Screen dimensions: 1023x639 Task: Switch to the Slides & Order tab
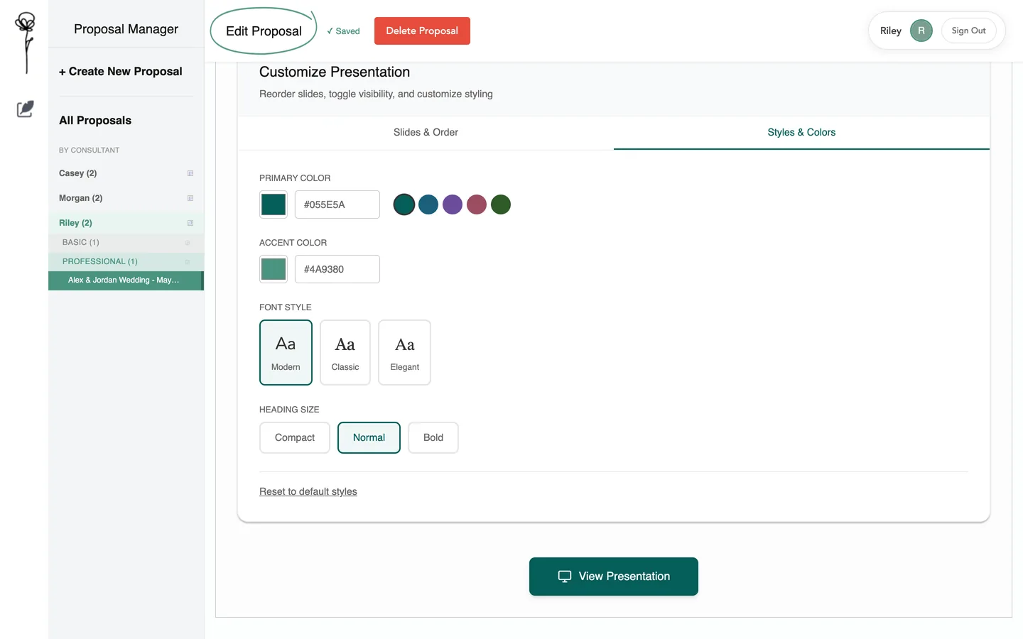pyautogui.click(x=426, y=133)
